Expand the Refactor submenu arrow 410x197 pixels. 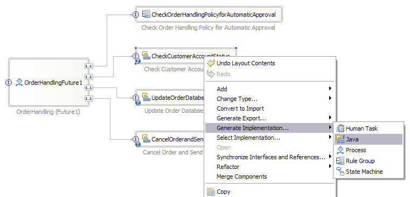click(x=330, y=166)
